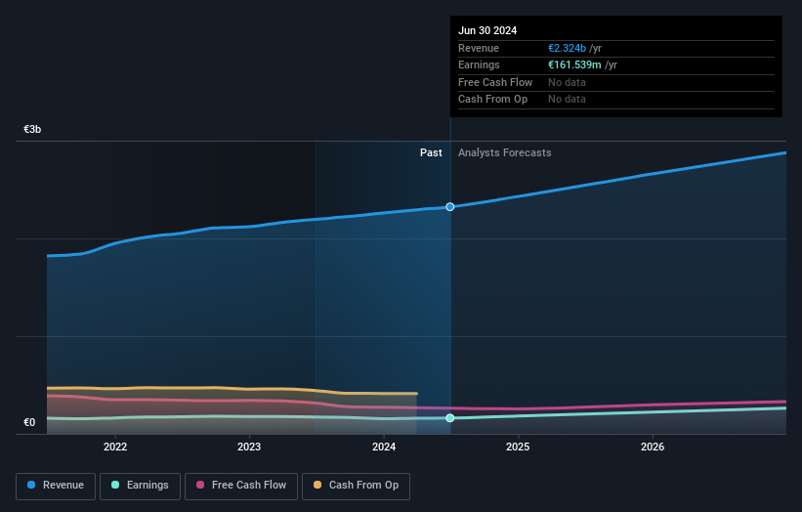Toggle the Earnings legend button
The width and height of the screenshot is (802, 512).
pyautogui.click(x=140, y=486)
